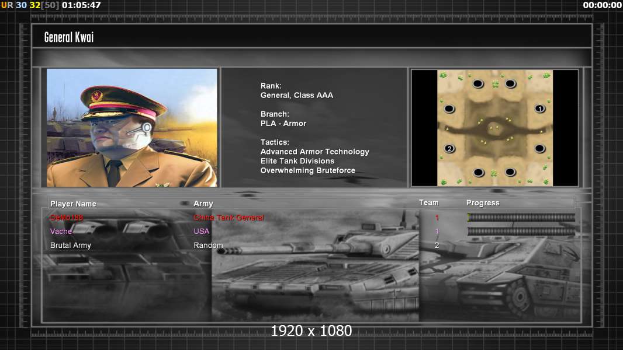This screenshot has height=350, width=623.
Task: Click the "UR" overlay indicator
Action: [x=7, y=5]
